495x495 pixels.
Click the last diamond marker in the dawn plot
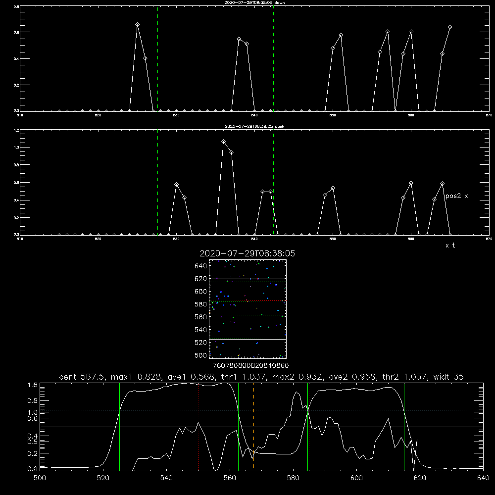pyautogui.click(x=450, y=27)
